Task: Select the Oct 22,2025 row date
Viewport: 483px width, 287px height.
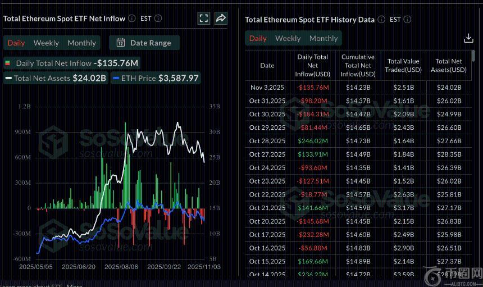Action: 267,195
